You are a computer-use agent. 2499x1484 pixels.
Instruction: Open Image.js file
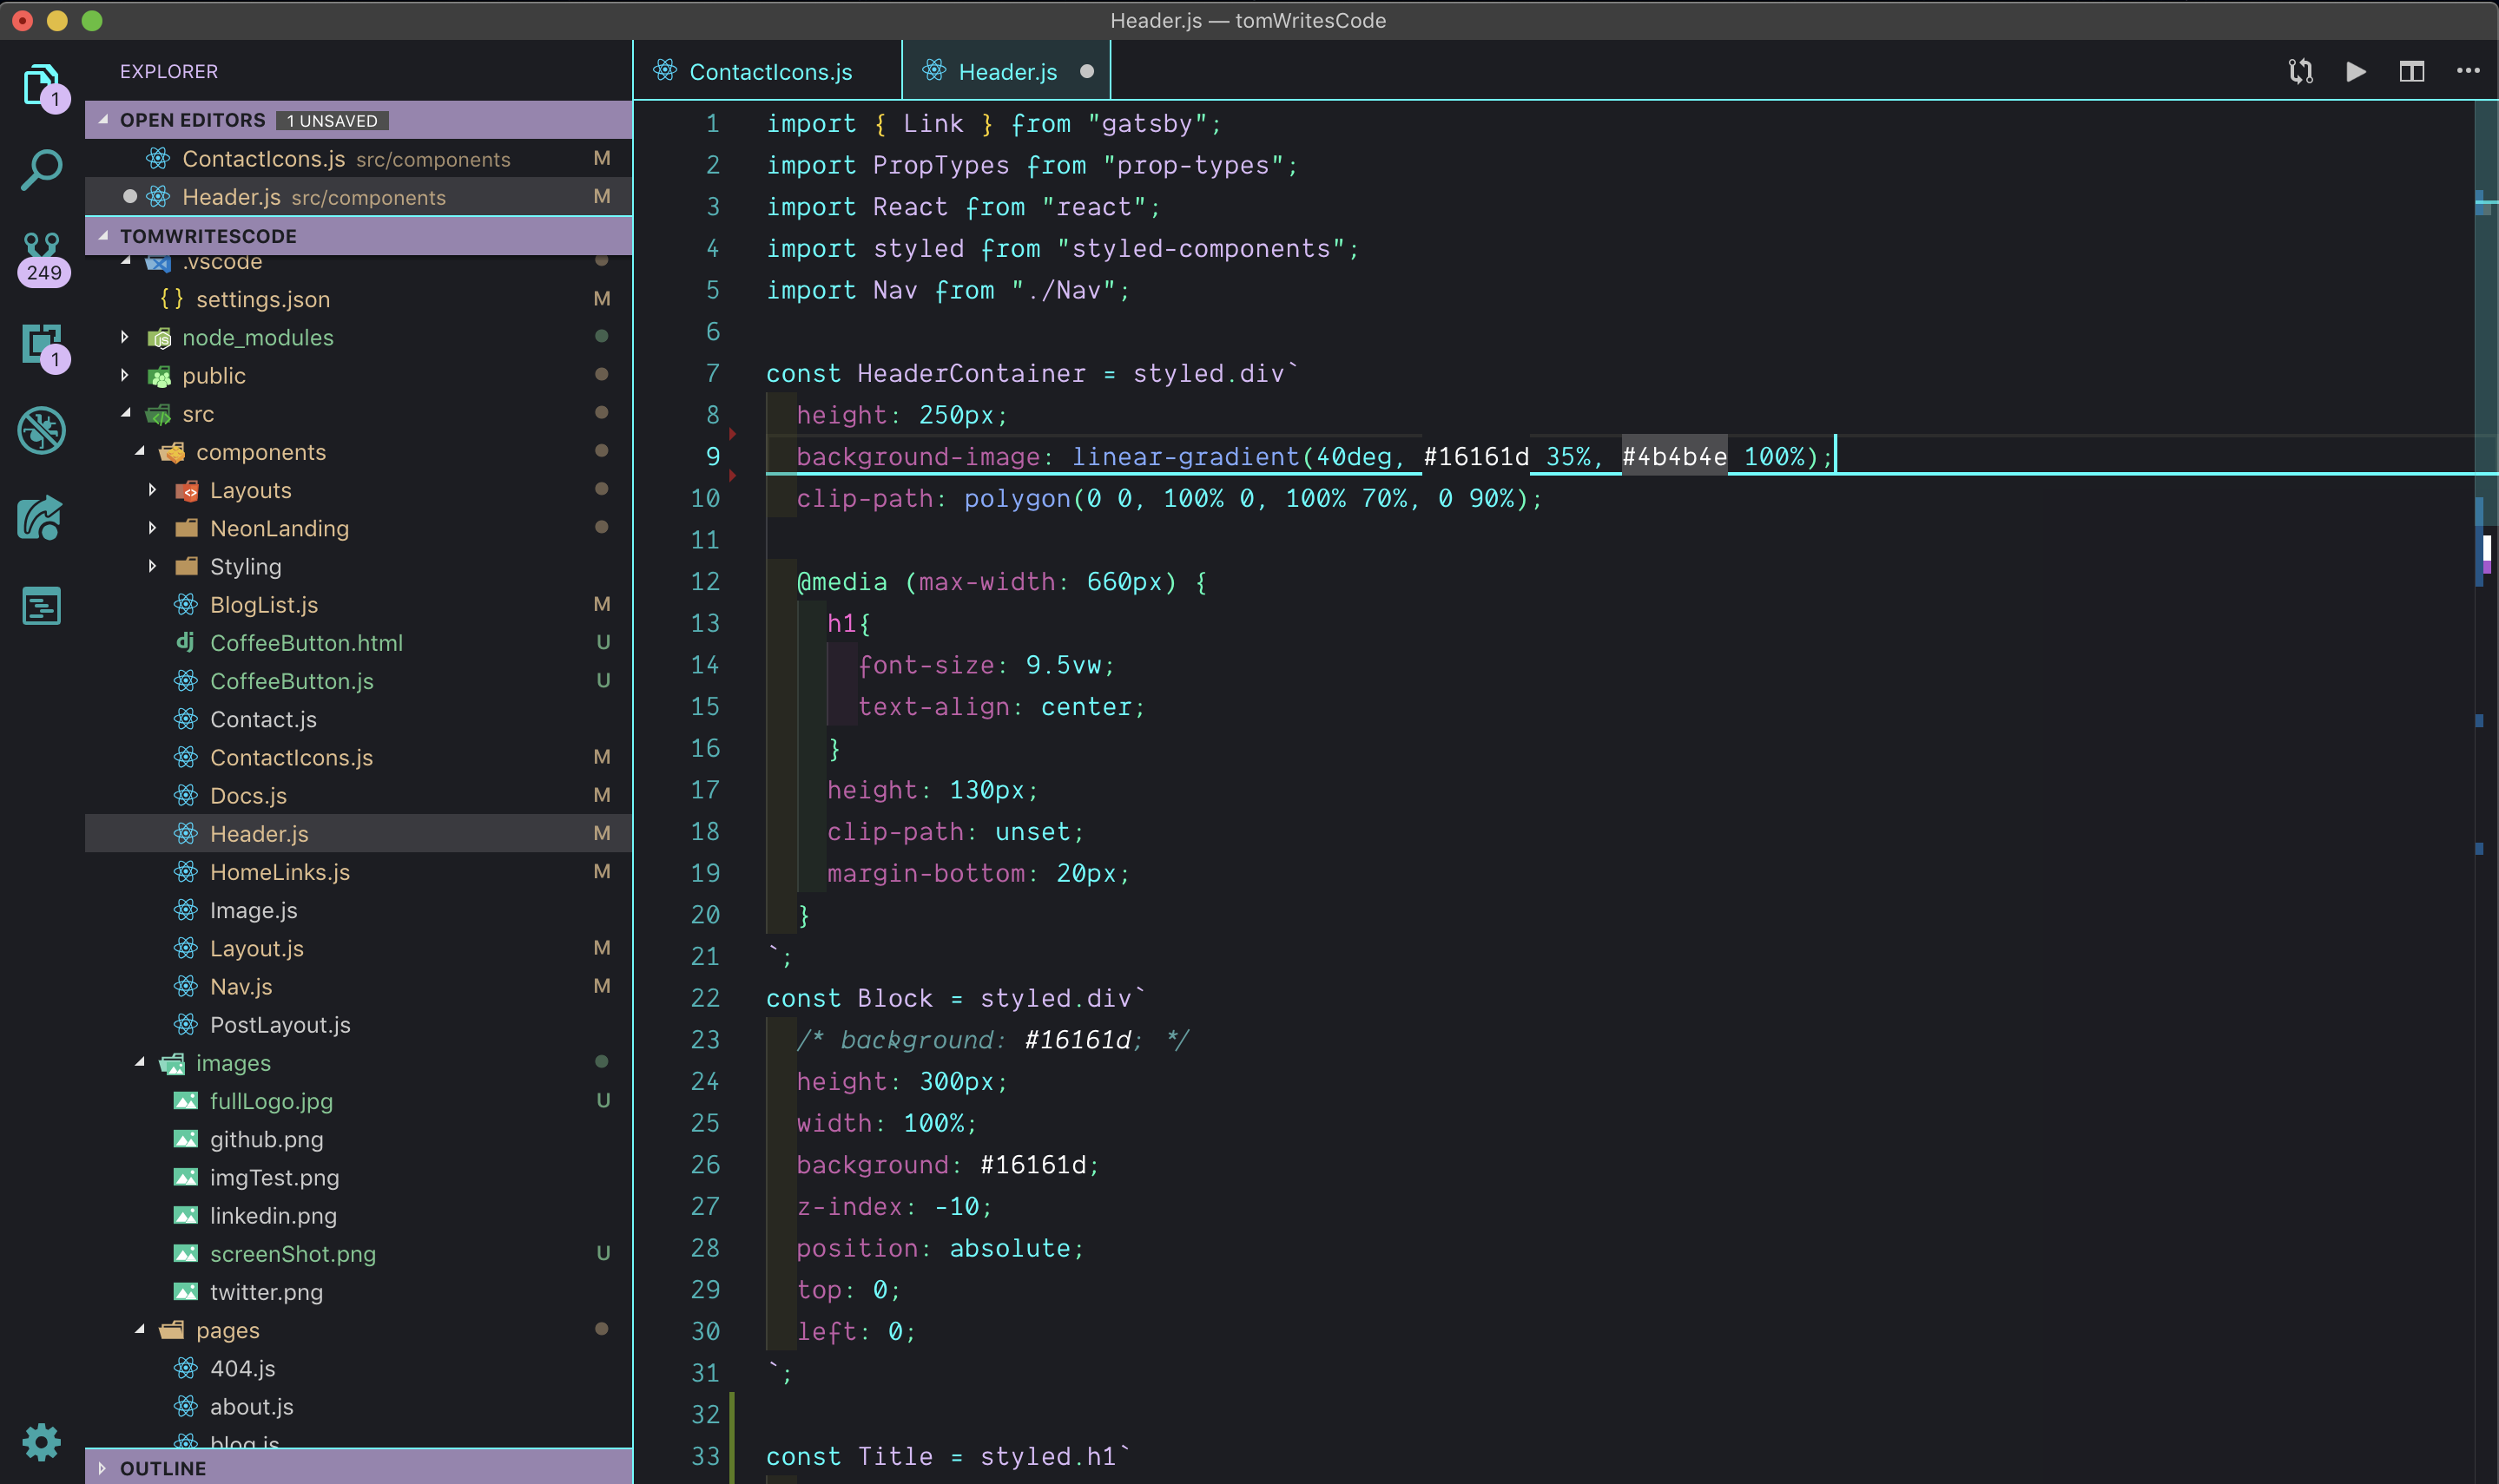point(358,909)
